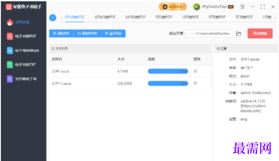The width and height of the screenshot is (279, 161).
Task: Click the 文件名 column header
Action: point(57,59)
